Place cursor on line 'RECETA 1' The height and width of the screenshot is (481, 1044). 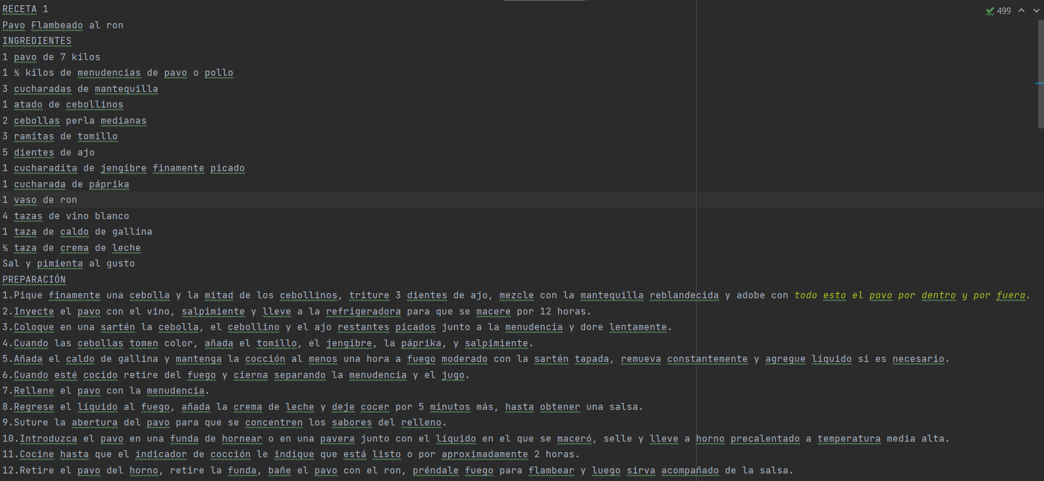[25, 9]
